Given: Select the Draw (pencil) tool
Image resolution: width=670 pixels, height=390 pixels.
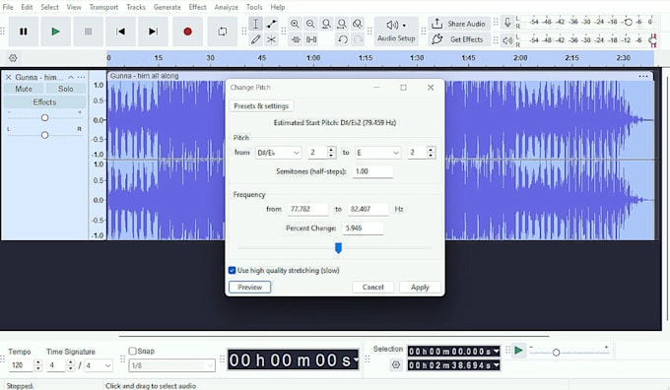Looking at the screenshot, I should (x=255, y=39).
